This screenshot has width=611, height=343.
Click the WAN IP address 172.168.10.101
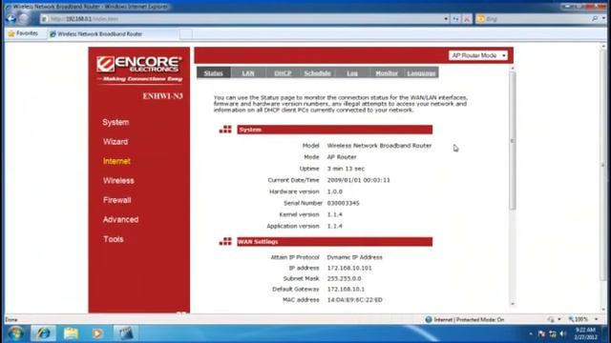(x=349, y=268)
